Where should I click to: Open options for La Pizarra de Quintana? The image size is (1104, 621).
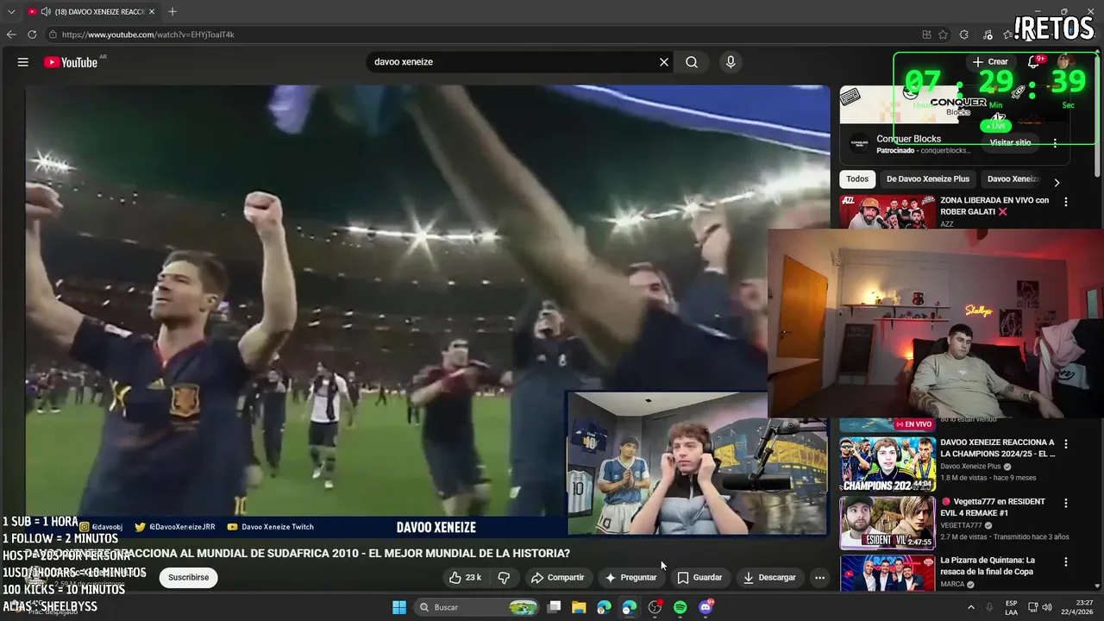click(x=1066, y=561)
